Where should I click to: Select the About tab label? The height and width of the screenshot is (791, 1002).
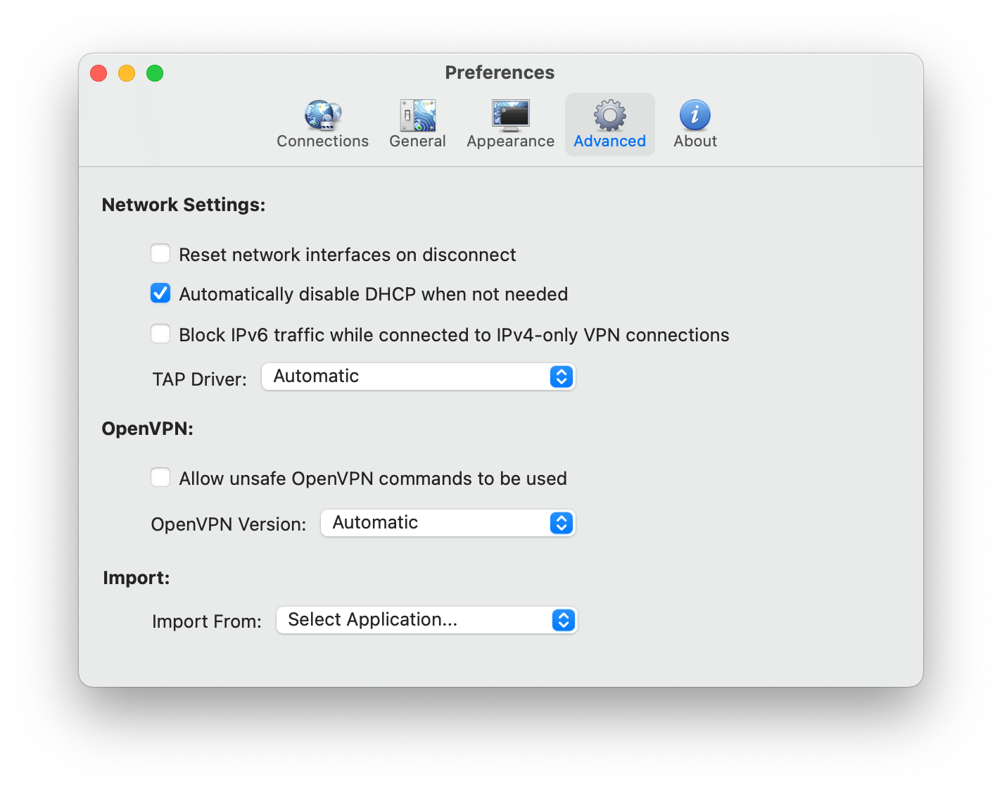695,141
